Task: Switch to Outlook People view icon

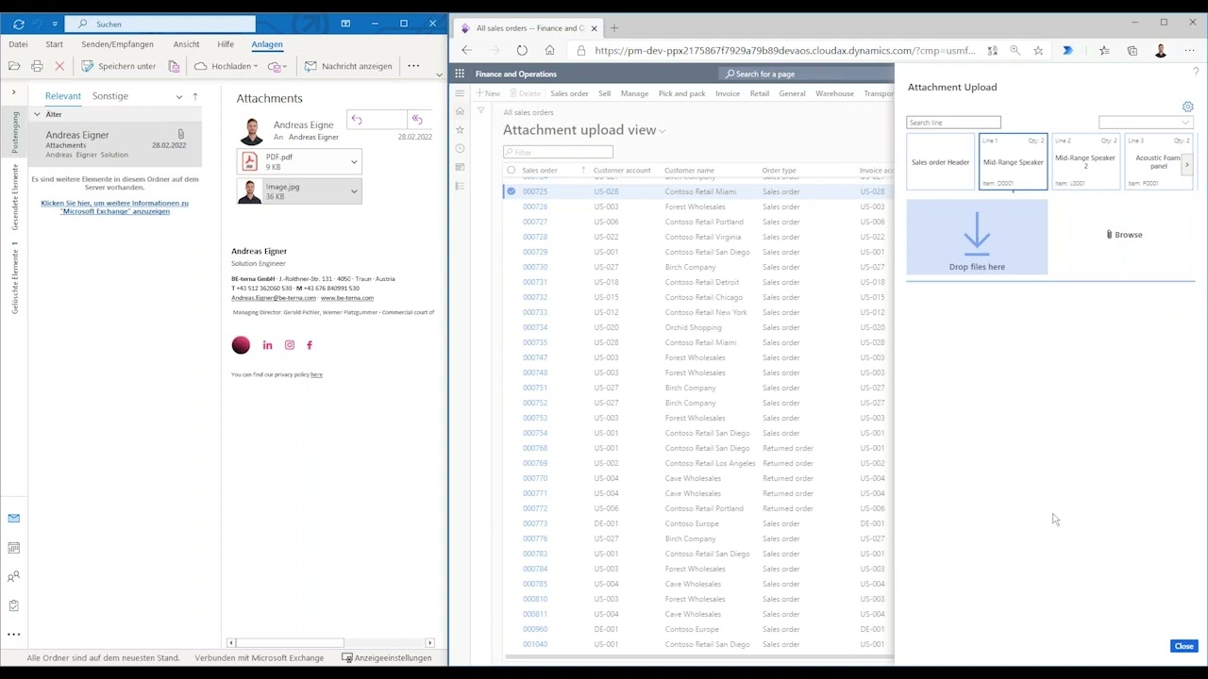Action: click(x=14, y=577)
